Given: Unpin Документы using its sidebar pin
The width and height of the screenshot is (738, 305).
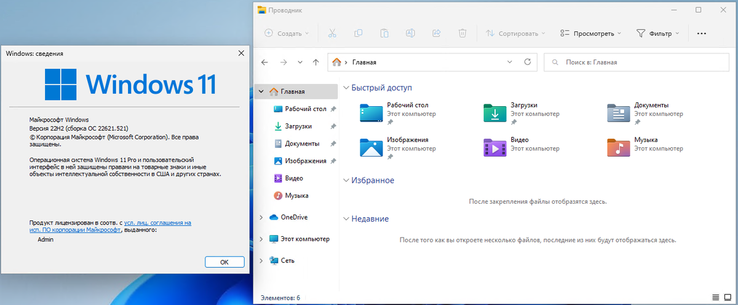Looking at the screenshot, I should pos(333,144).
